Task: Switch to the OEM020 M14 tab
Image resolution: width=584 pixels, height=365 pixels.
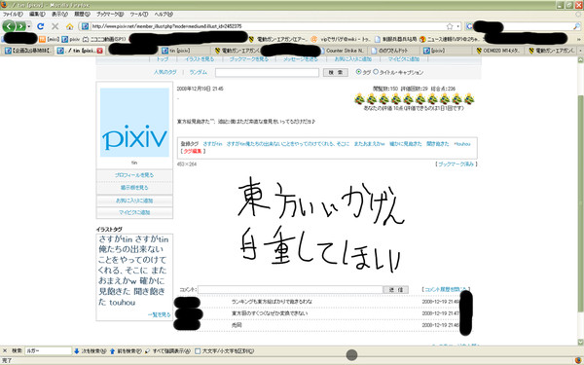Action: pos(498,51)
